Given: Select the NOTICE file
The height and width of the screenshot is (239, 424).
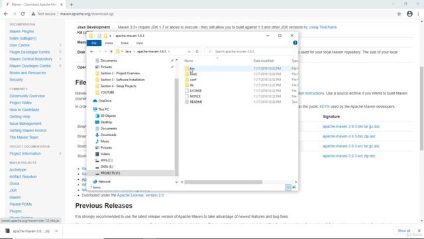Looking at the screenshot, I should point(195,96).
